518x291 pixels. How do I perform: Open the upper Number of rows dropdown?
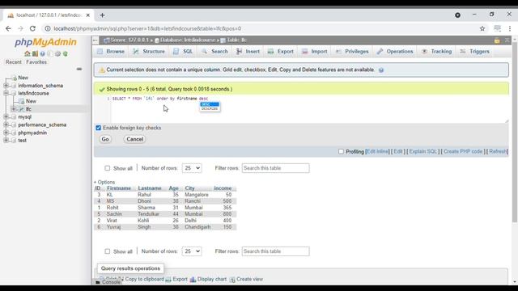pyautogui.click(x=192, y=168)
